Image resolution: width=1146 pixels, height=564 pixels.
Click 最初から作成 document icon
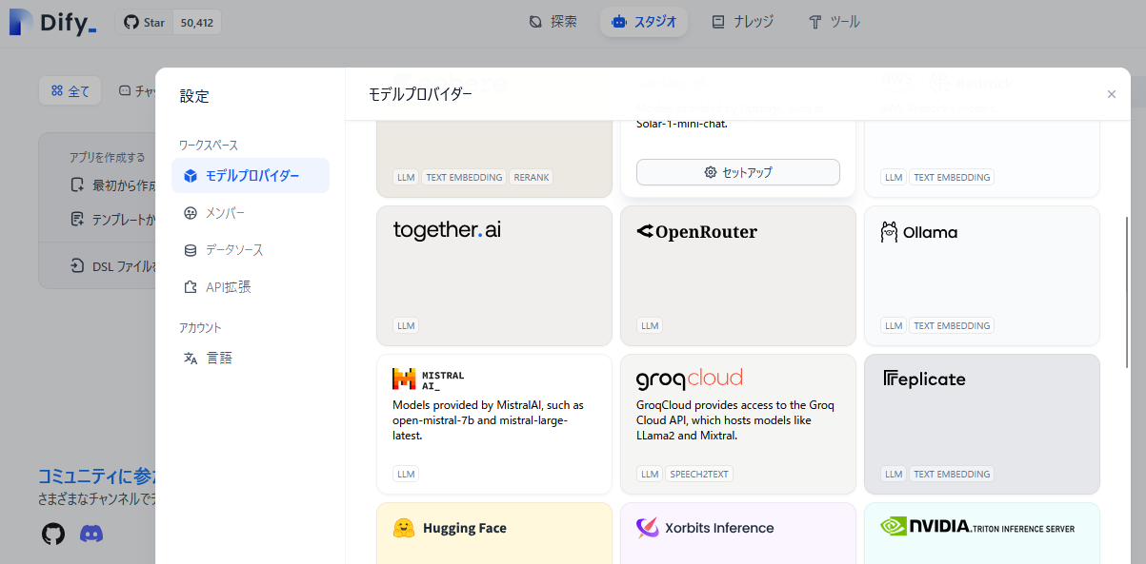click(78, 185)
